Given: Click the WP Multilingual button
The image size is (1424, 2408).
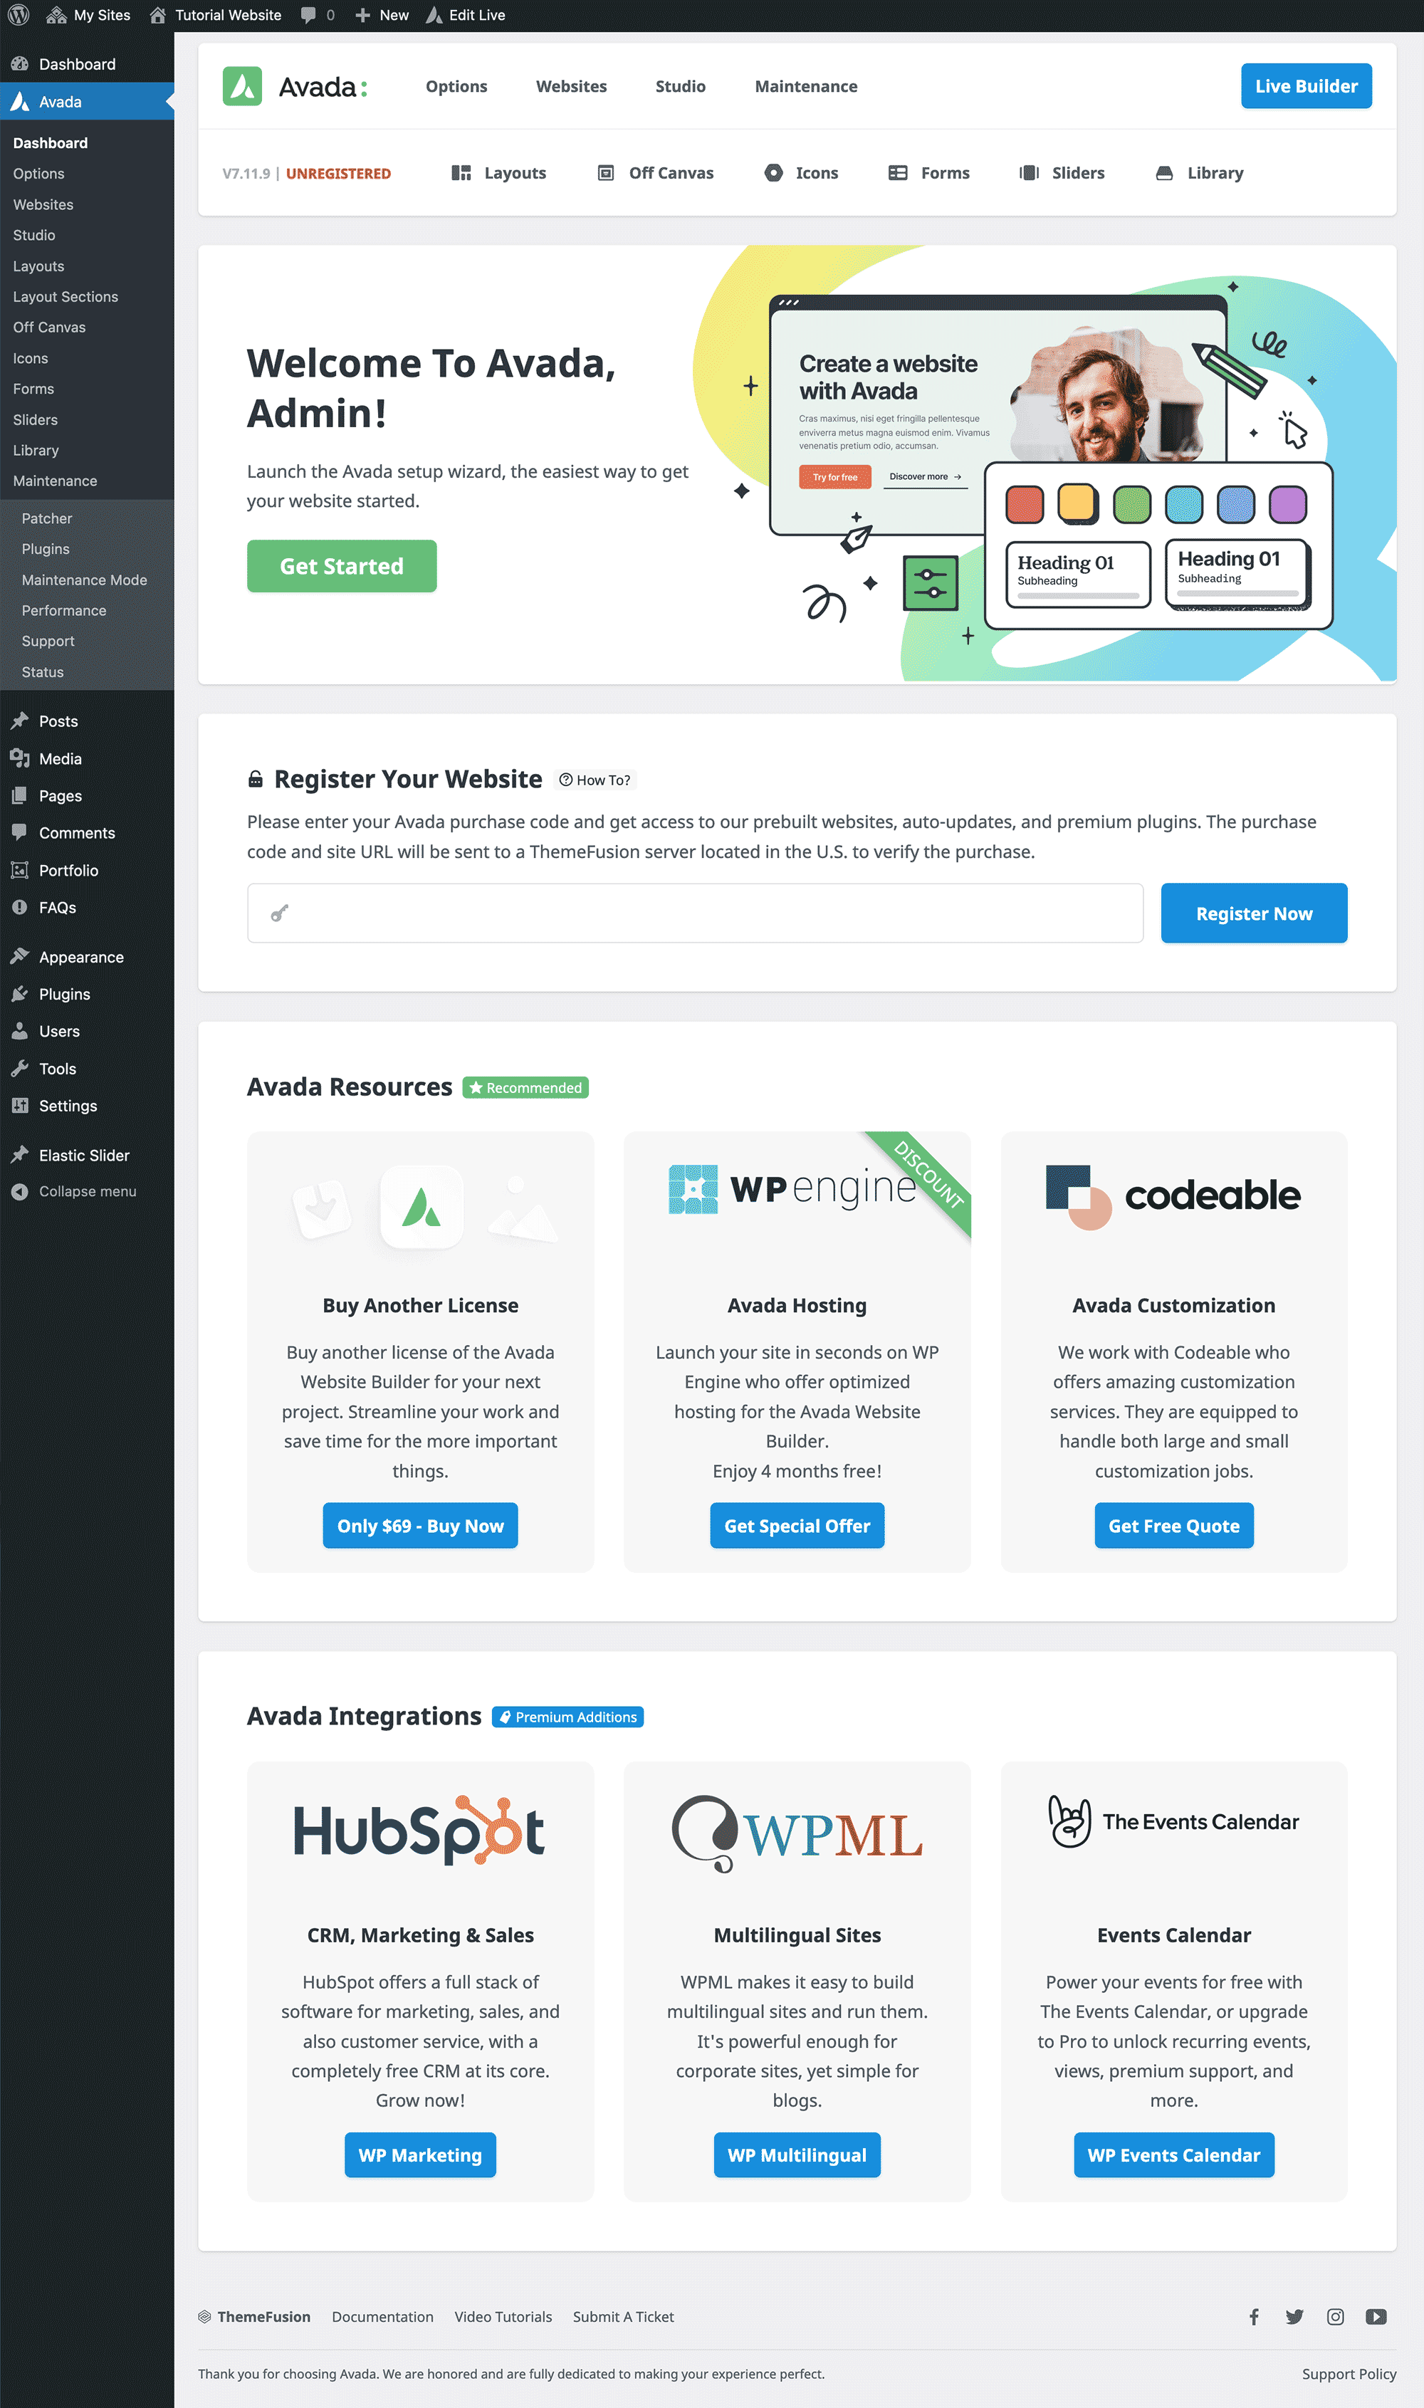Looking at the screenshot, I should 797,2155.
